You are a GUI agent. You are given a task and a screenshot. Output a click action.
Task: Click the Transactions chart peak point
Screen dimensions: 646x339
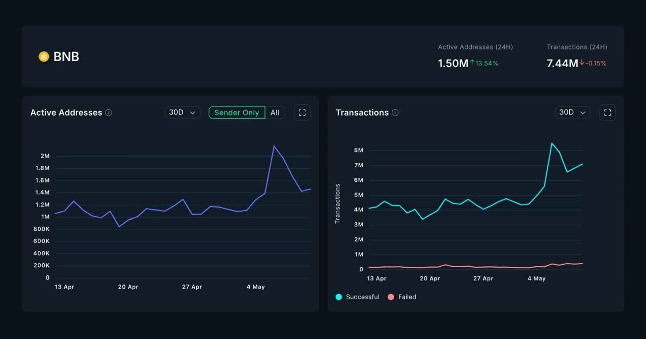[552, 143]
